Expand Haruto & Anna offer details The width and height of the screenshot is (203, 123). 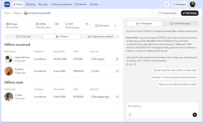pos(117,59)
